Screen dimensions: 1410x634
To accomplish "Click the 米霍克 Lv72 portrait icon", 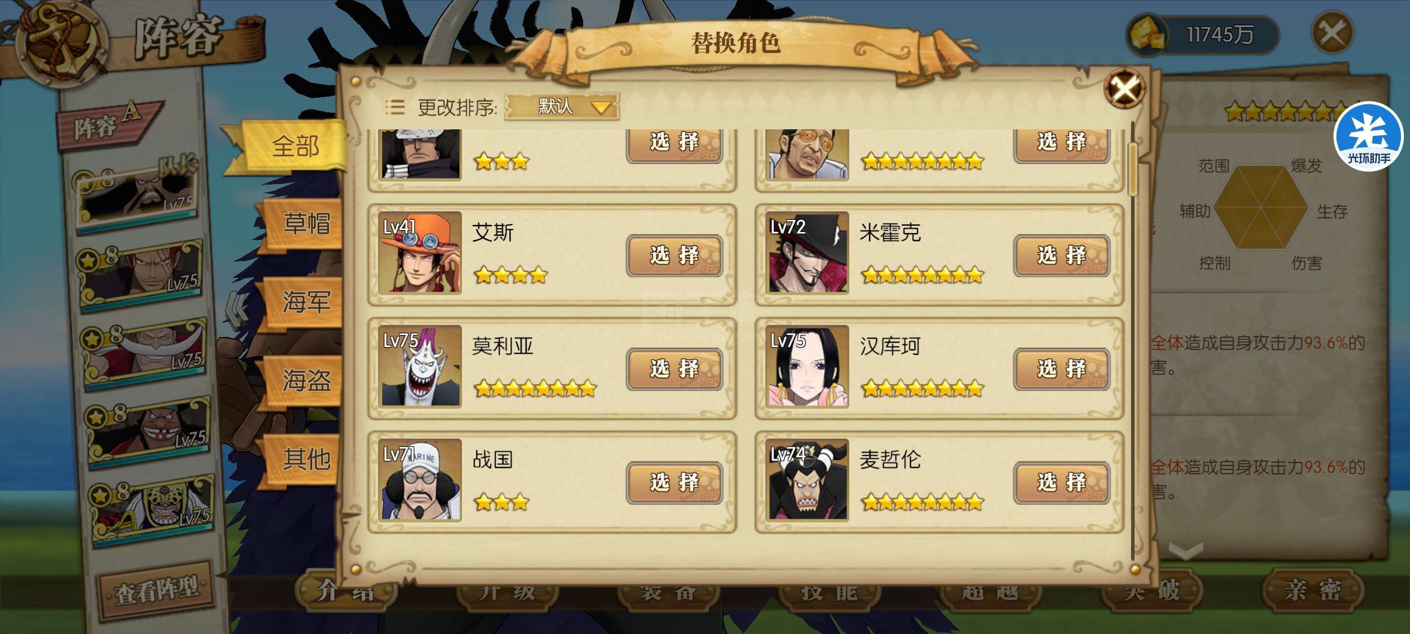I will pyautogui.click(x=807, y=253).
